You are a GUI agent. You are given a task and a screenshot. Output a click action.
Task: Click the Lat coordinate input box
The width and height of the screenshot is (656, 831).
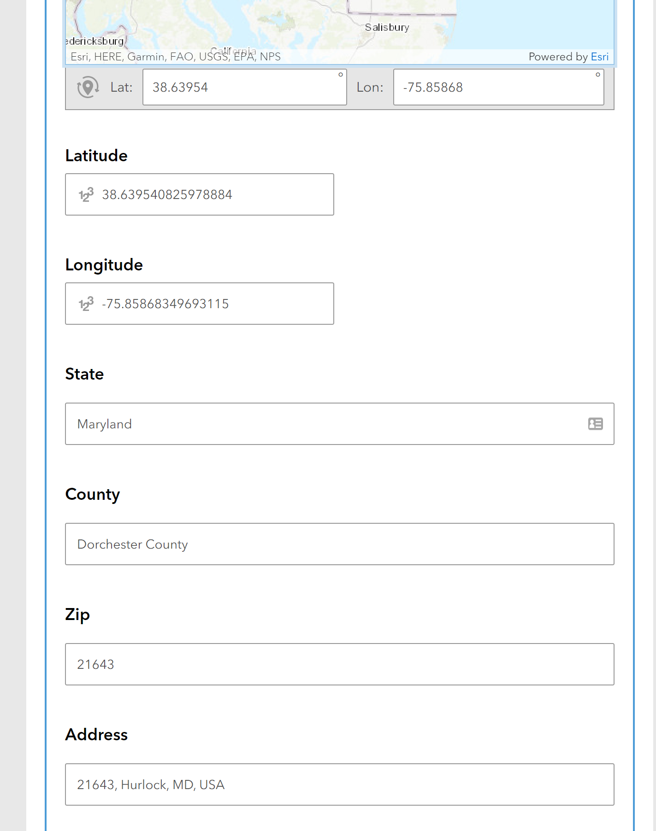pyautogui.click(x=245, y=87)
